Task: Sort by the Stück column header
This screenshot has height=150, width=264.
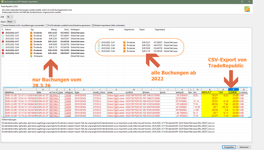Action: 67,29
